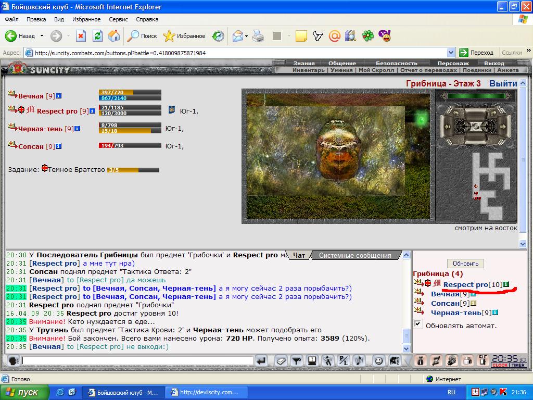Open the Mail icon dropdown arrow
Image resolution: width=533 pixels, height=400 pixels.
tap(246, 36)
